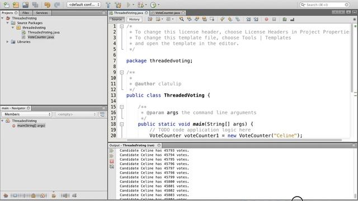Toggle Show Inherited Members icon in Navigator footer
Image resolution: width=358 pixels, height=201 pixels.
[x=6, y=195]
